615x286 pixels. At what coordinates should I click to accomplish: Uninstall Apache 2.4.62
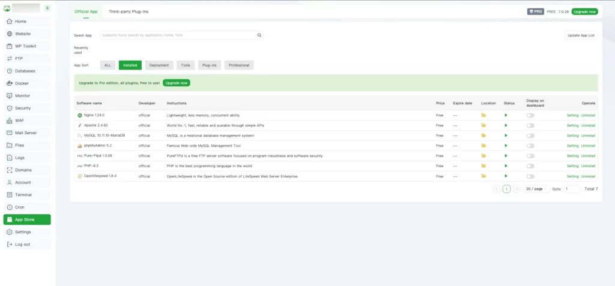point(588,125)
